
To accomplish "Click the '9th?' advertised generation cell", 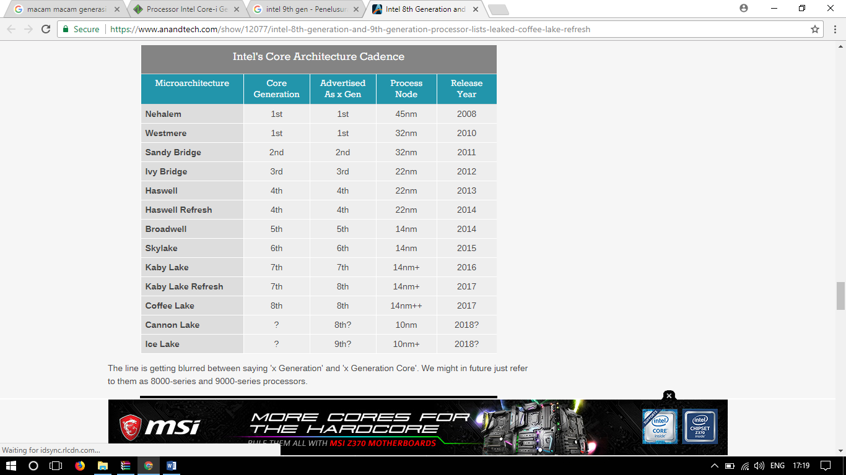I will click(x=342, y=344).
